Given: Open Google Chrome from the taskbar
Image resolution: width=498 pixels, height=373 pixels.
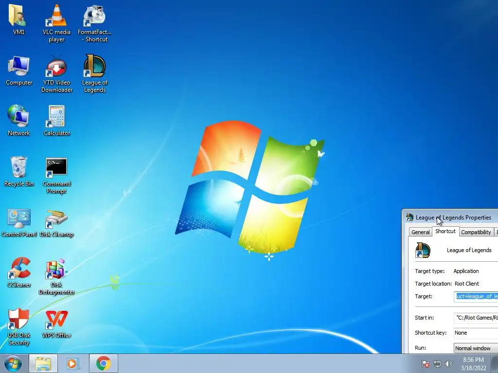Looking at the screenshot, I should (103, 363).
